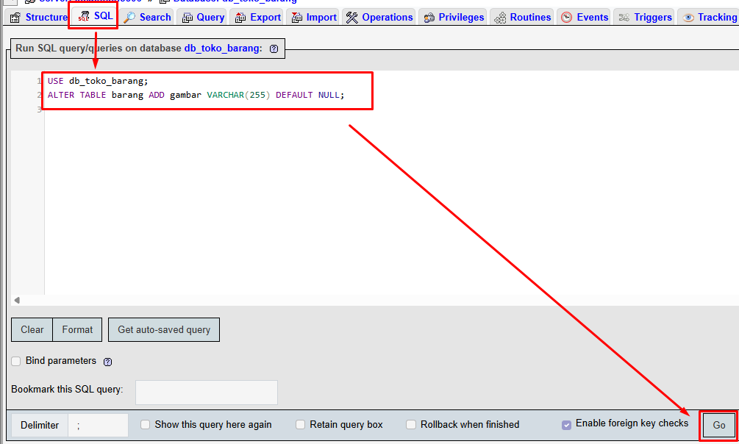739x444 pixels.
Task: Click the Export icon
Action: (240, 17)
